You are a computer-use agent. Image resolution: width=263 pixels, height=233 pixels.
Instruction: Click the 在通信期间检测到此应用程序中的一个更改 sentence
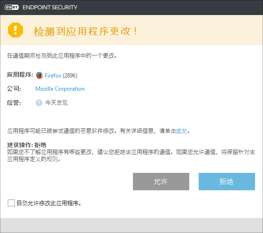(62, 56)
